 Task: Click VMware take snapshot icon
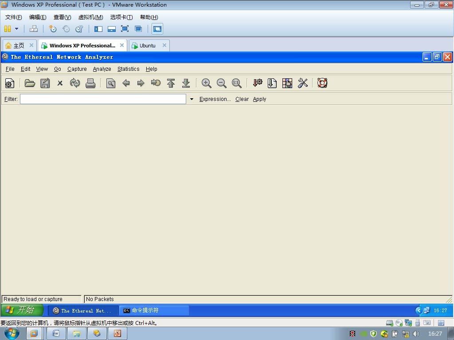click(52, 29)
